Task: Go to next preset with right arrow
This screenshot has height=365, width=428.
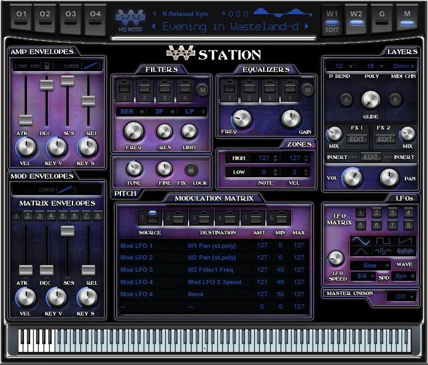Action: tap(307, 26)
